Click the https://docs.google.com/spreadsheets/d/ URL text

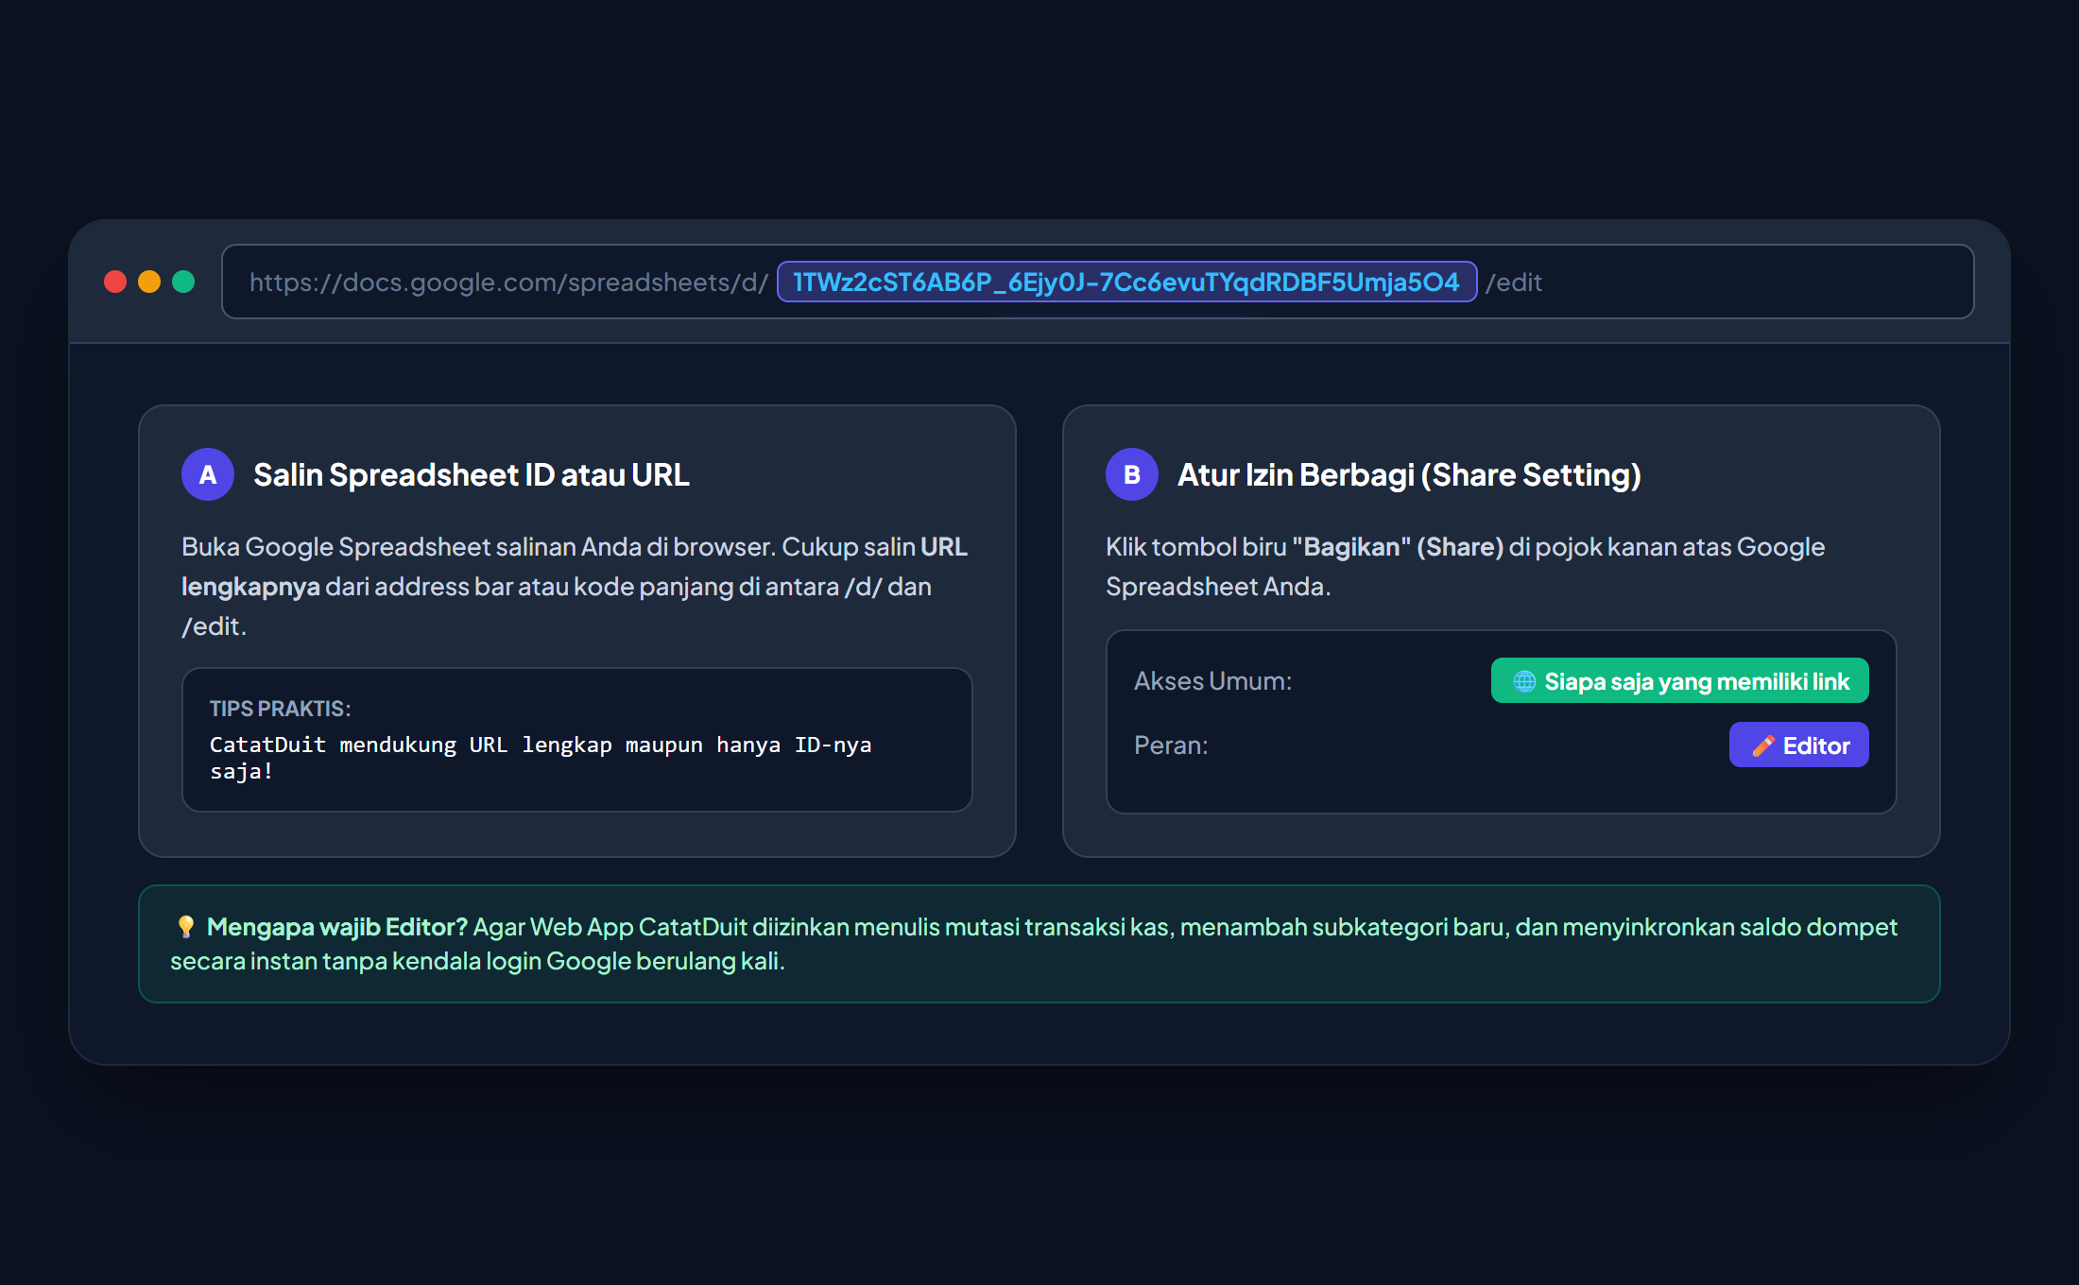508,282
